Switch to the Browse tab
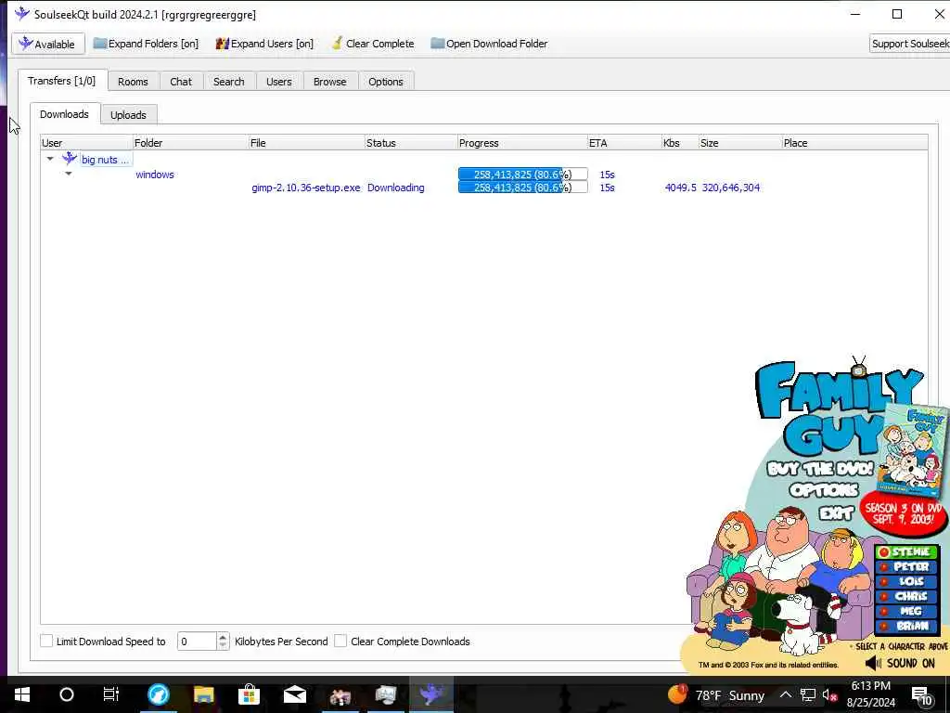 (329, 82)
